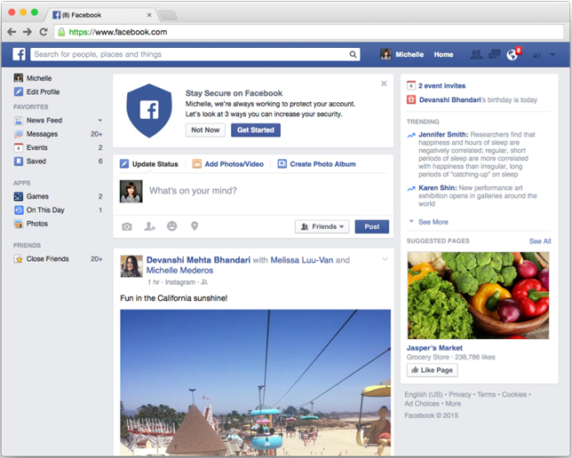Click the location pin icon in the composer
Viewport: 572px width, 458px height.
(x=195, y=226)
